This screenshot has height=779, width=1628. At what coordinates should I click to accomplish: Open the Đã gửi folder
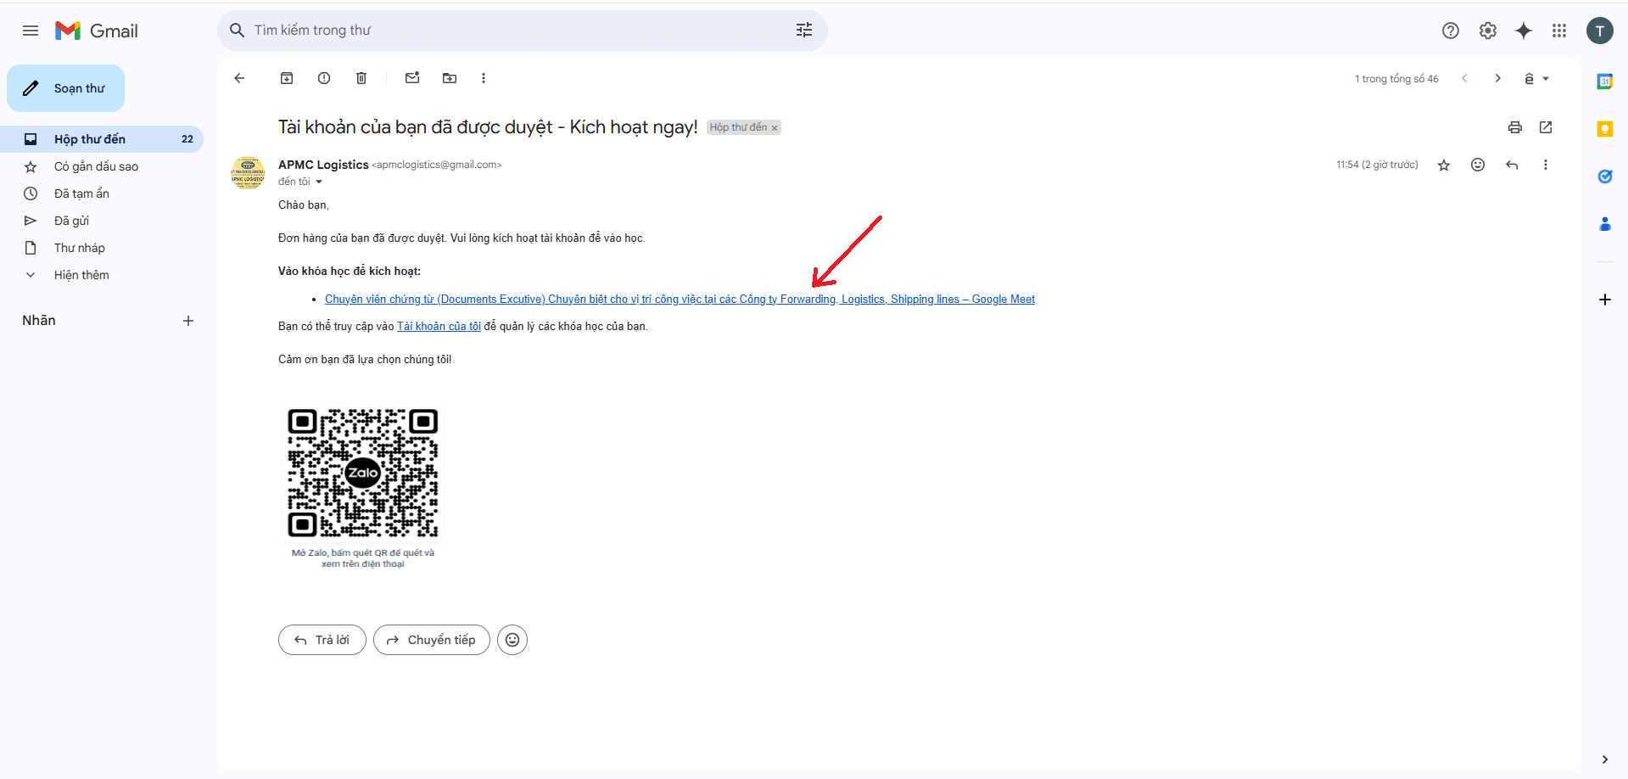pyautogui.click(x=71, y=221)
